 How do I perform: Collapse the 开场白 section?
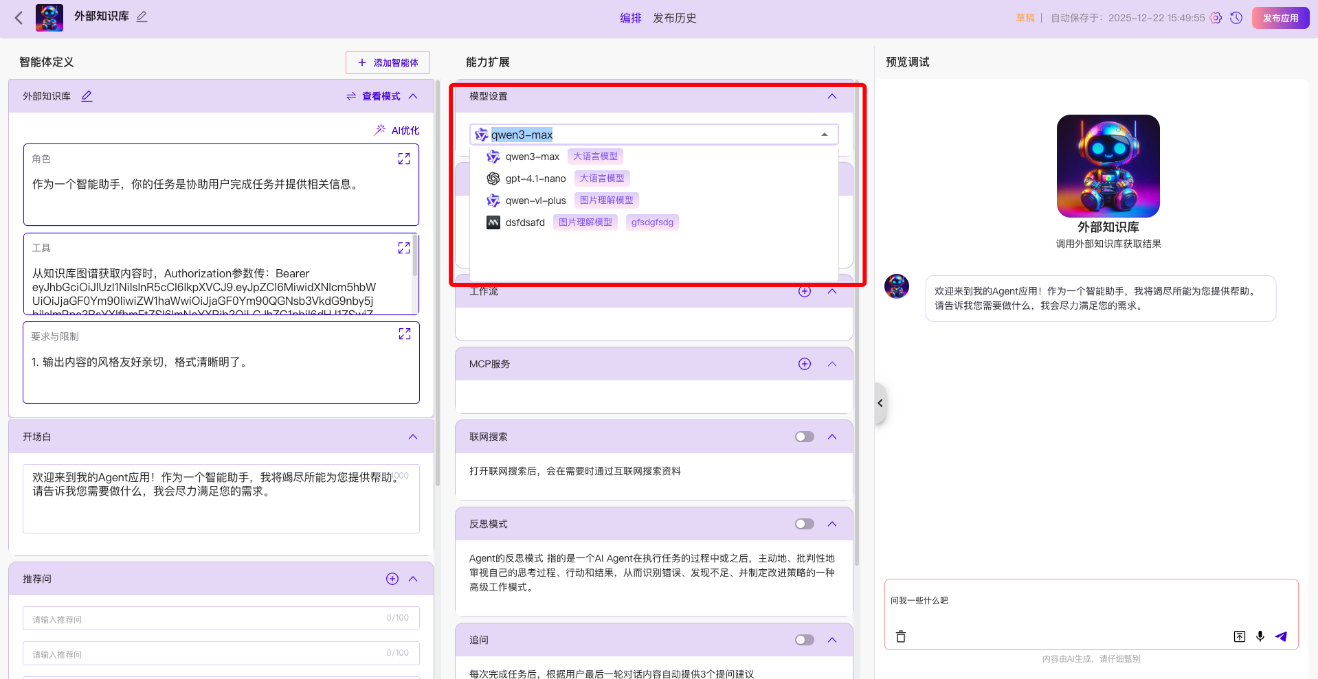click(413, 437)
